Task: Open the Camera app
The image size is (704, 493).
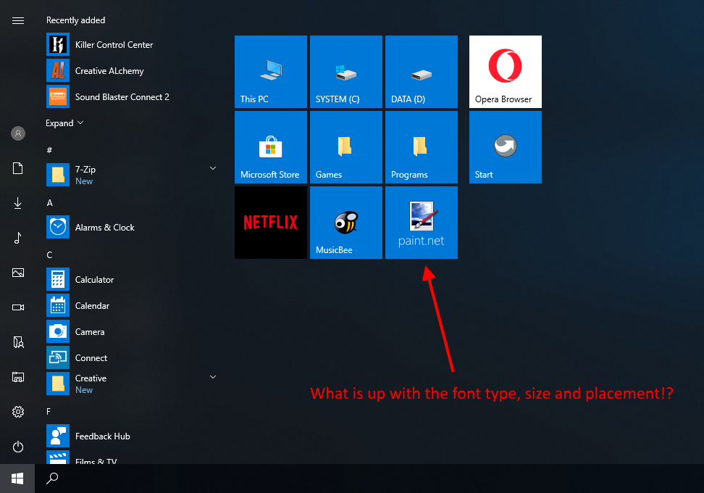Action: pyautogui.click(x=90, y=331)
